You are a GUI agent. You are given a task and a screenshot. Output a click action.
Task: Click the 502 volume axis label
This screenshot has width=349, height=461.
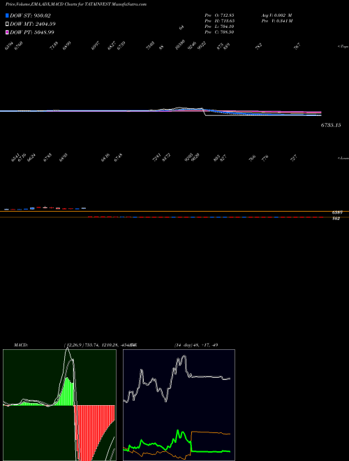coord(336,219)
